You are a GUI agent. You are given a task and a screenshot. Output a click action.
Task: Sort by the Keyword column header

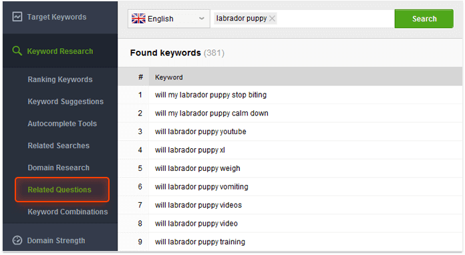click(169, 77)
